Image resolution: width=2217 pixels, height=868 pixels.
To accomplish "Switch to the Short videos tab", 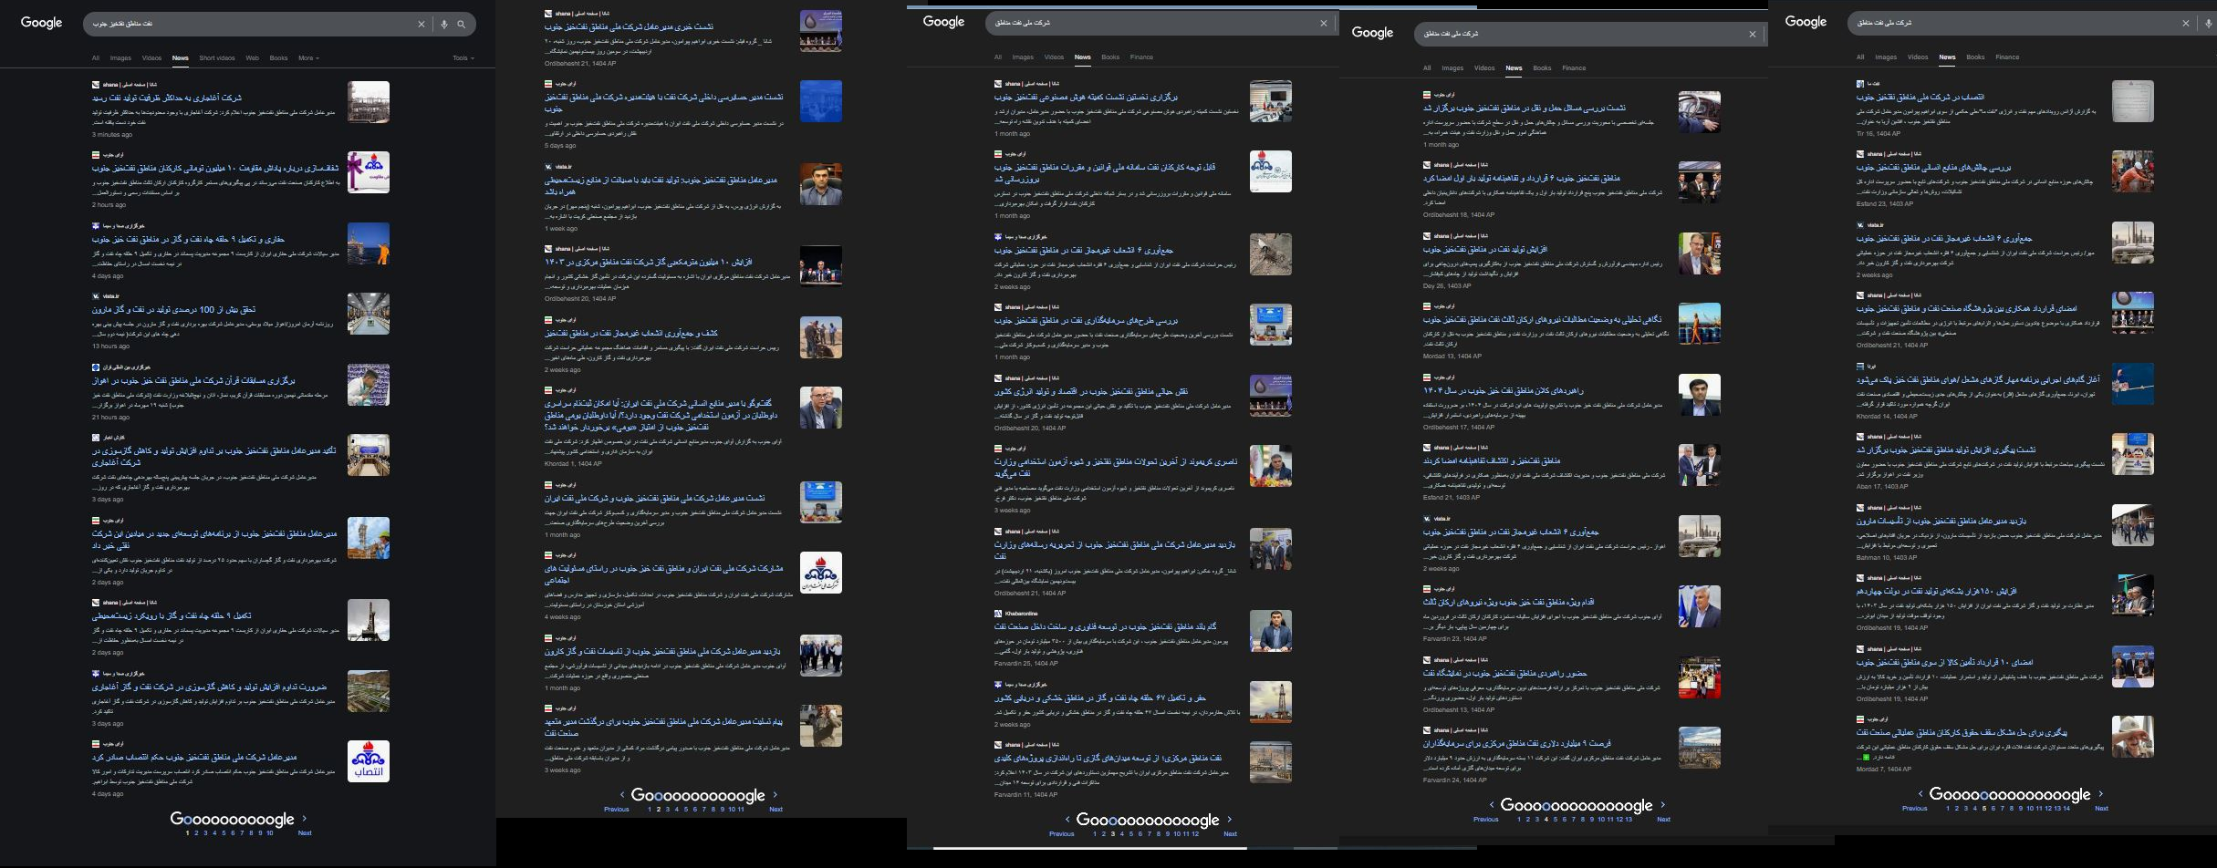I will point(217,58).
